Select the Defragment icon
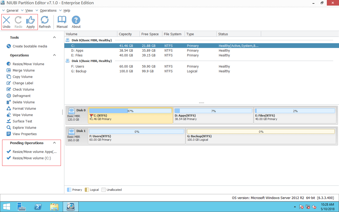Screen dimensions: 339x212 (8, 96)
